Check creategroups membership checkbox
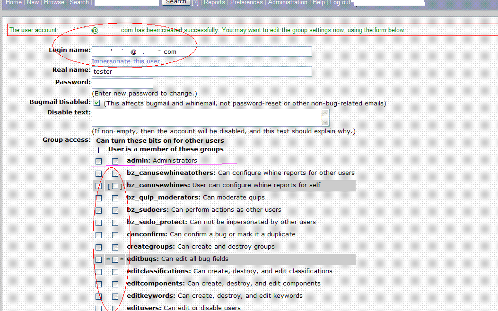 pos(115,247)
